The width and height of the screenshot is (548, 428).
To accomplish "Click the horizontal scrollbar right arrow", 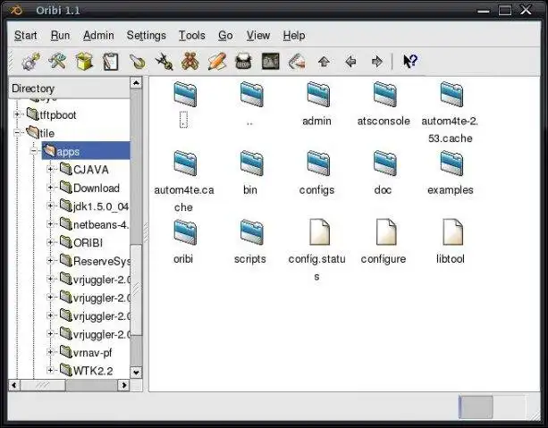I will 124,385.
